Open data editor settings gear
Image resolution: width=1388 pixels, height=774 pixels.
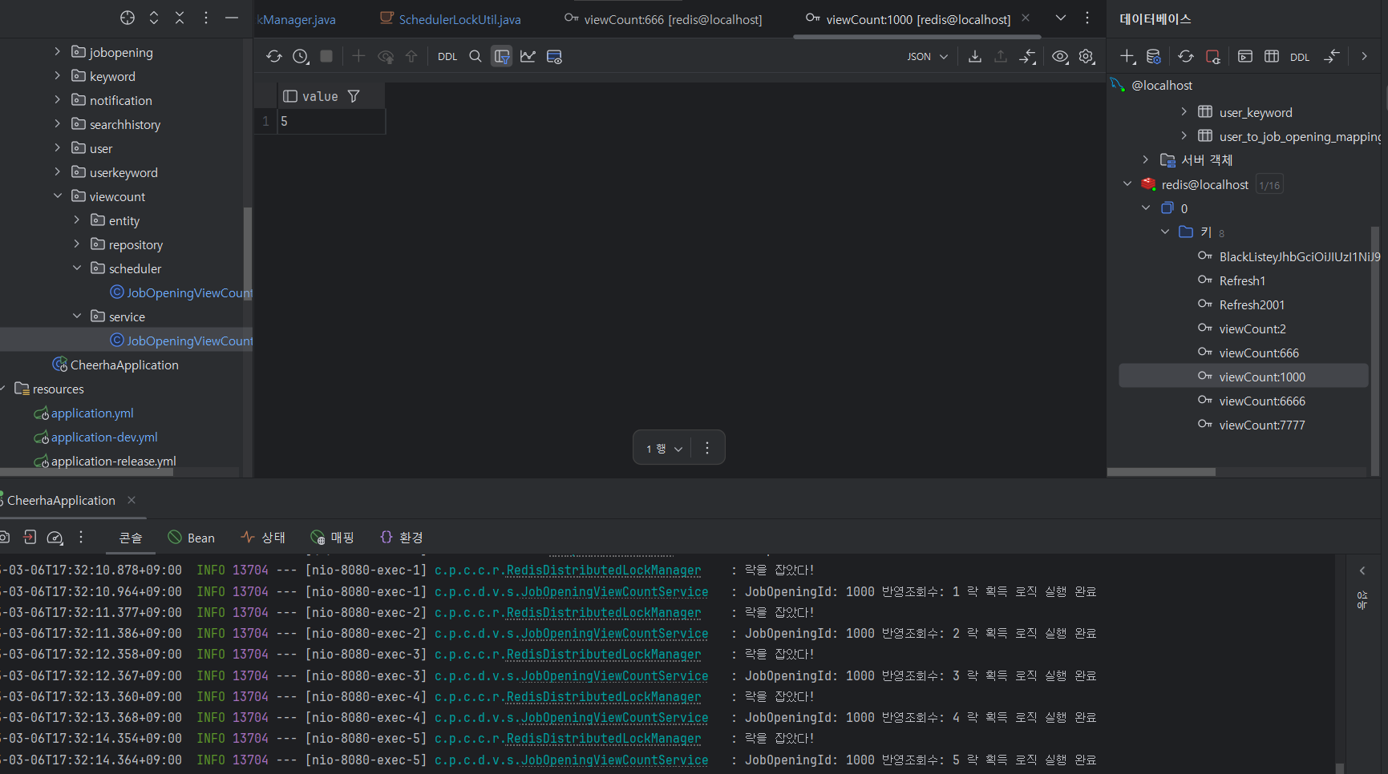[1087, 56]
